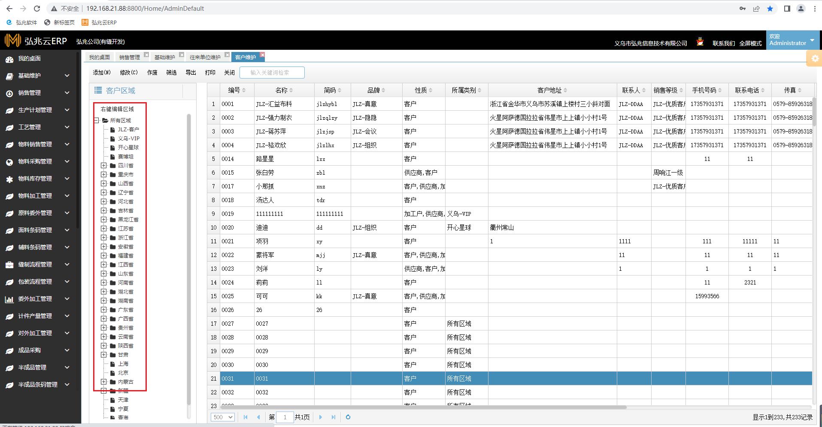This screenshot has height=427, width=822.
Task: Collapse the 所有区域 tree root
Action: click(x=97, y=121)
